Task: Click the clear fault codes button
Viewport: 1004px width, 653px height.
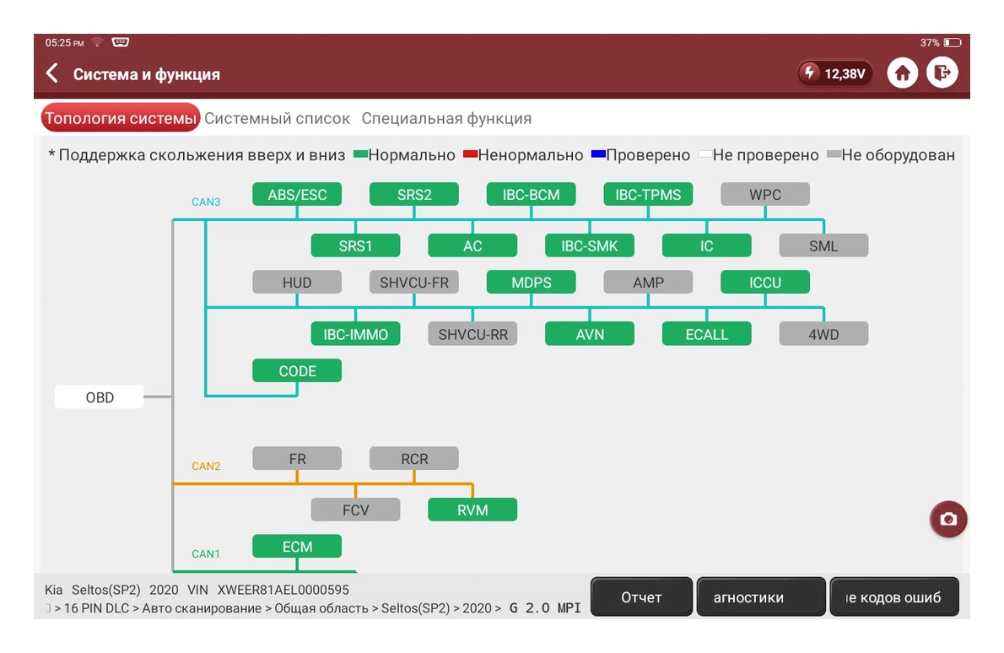Action: point(893,596)
